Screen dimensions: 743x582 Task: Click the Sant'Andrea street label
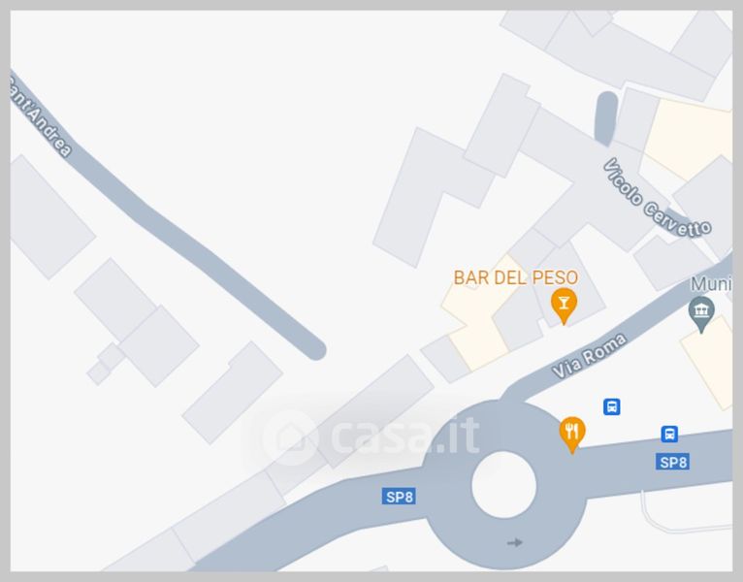[x=41, y=116]
